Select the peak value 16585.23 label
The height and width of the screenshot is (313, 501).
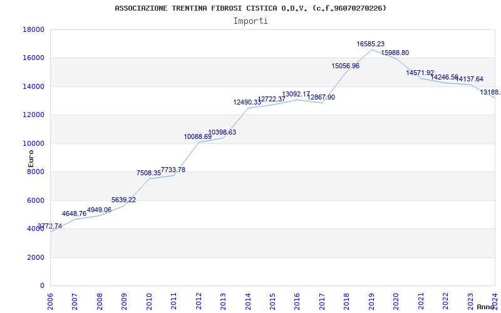371,44
